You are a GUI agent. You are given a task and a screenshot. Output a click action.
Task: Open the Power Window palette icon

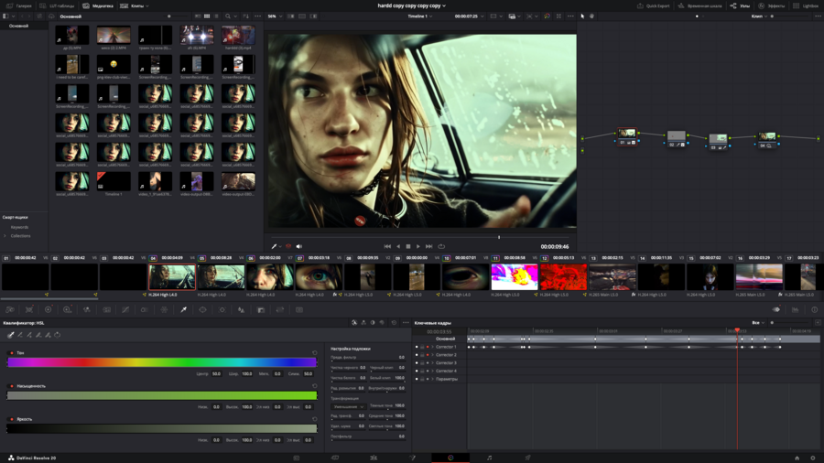pyautogui.click(x=202, y=310)
